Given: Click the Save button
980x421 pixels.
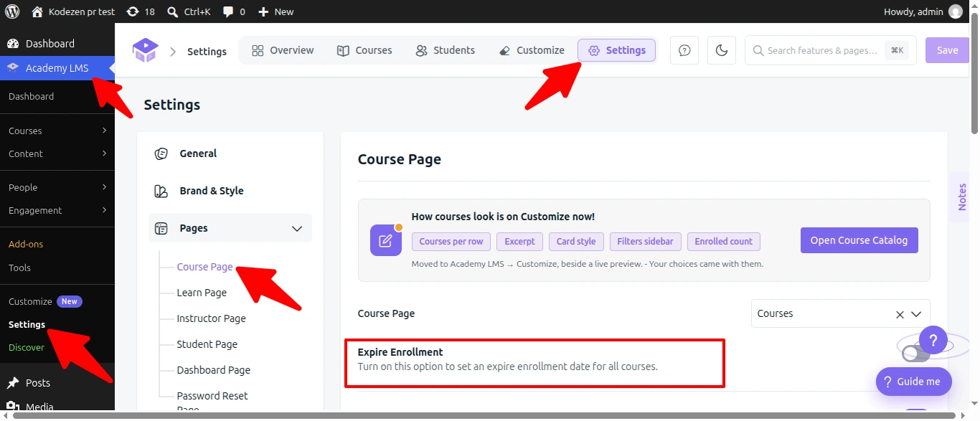Looking at the screenshot, I should (947, 50).
